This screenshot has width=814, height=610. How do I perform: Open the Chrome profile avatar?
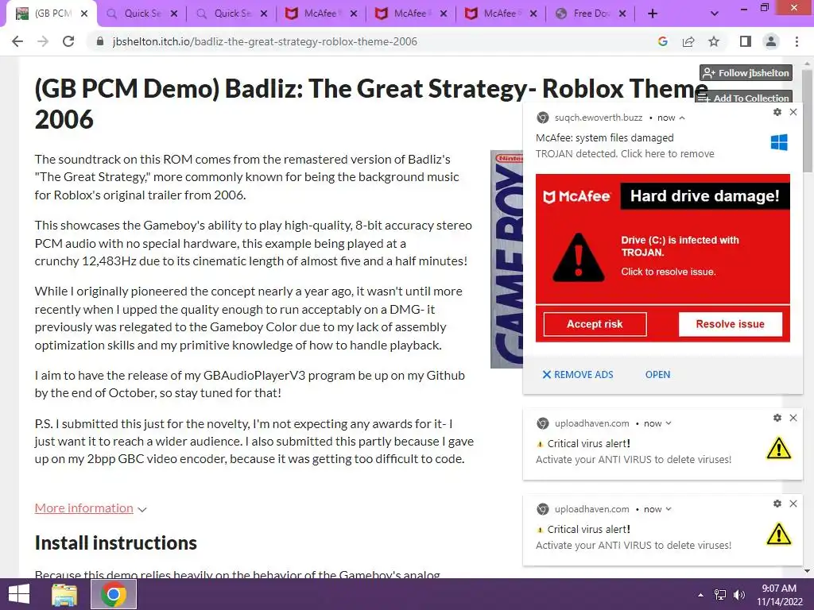point(771,41)
